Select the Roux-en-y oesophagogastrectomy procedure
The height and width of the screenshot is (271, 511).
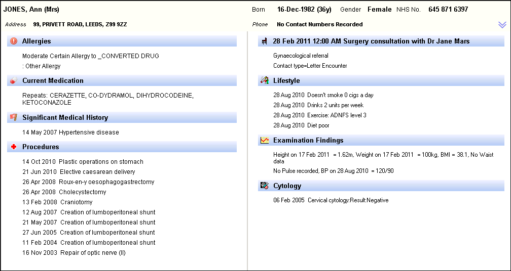(88, 182)
